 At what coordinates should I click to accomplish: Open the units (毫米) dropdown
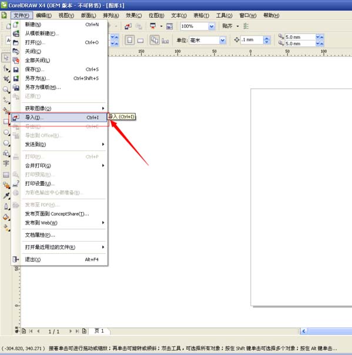[x=223, y=41]
